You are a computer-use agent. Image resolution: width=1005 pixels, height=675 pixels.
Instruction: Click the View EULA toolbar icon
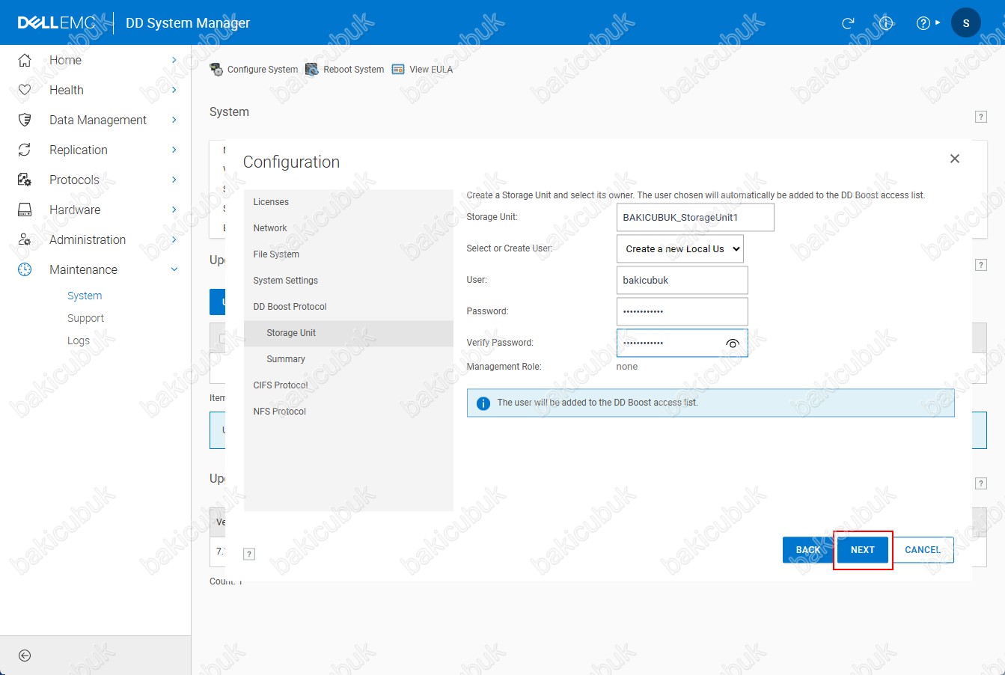tap(398, 70)
